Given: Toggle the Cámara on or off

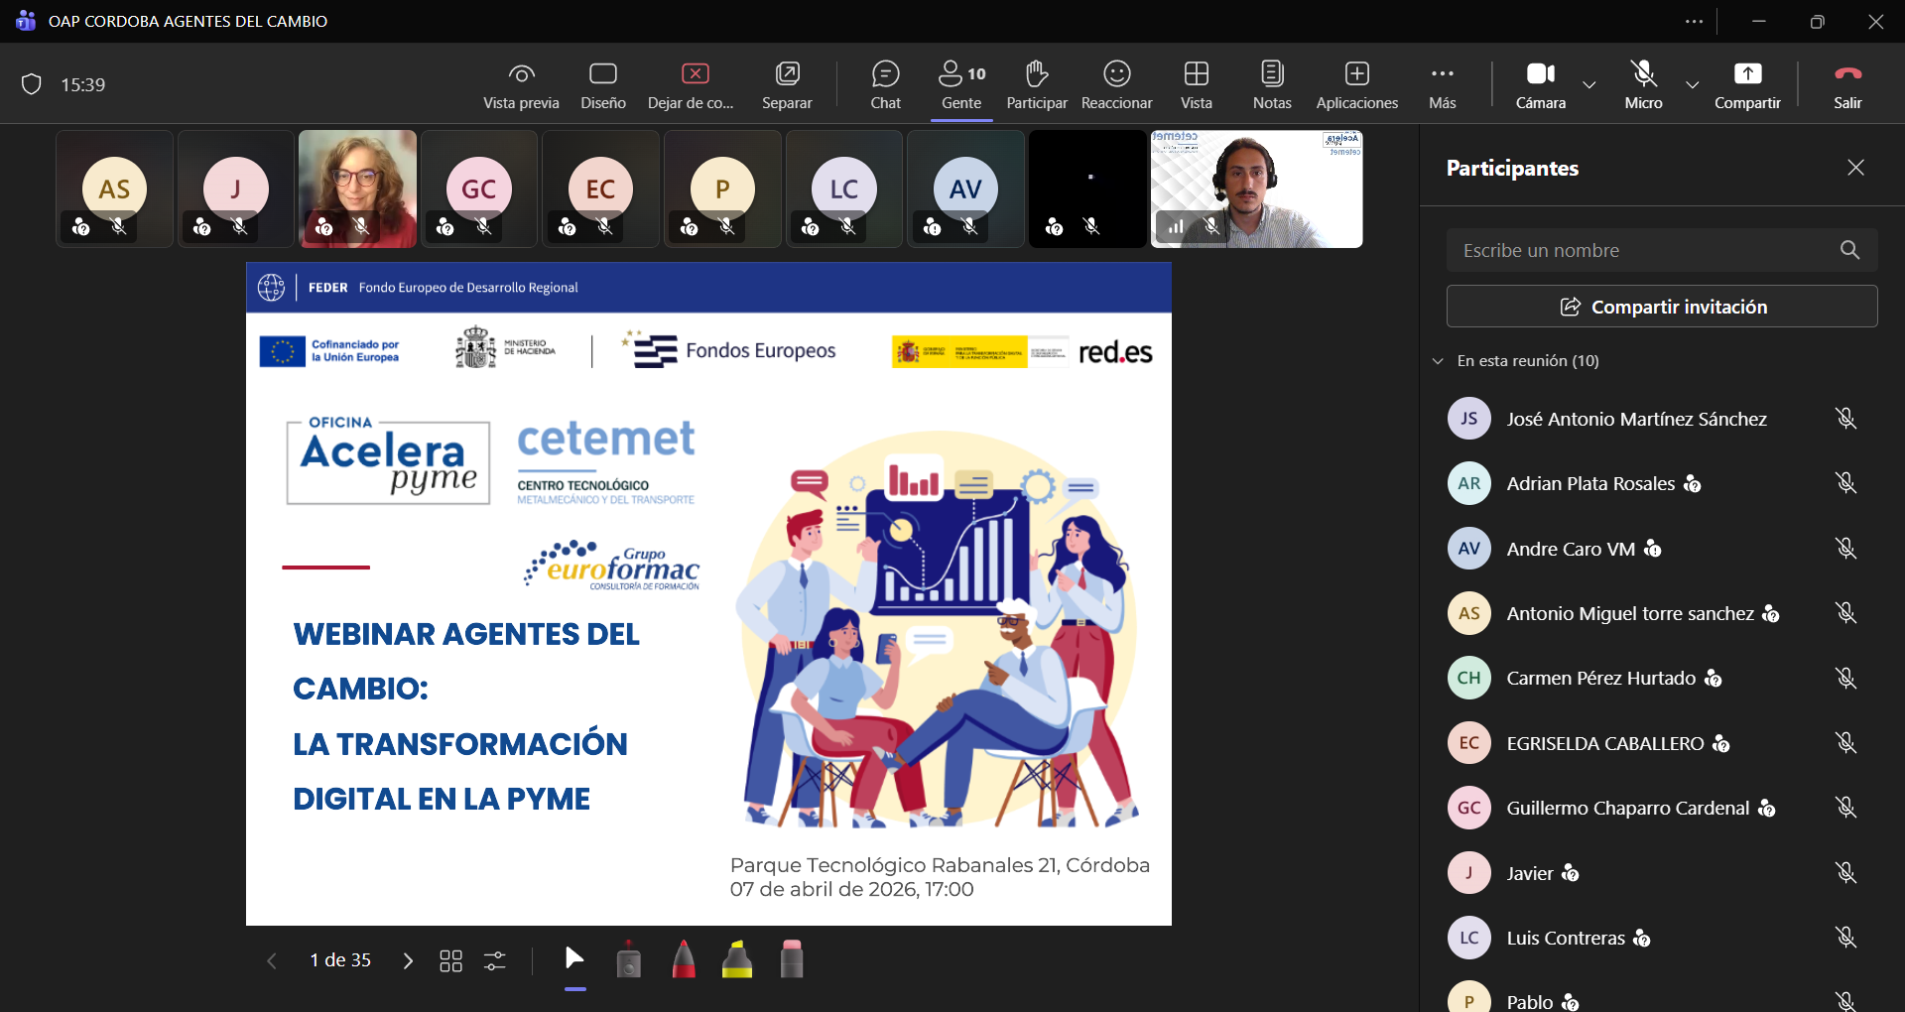Looking at the screenshot, I should tap(1540, 84).
